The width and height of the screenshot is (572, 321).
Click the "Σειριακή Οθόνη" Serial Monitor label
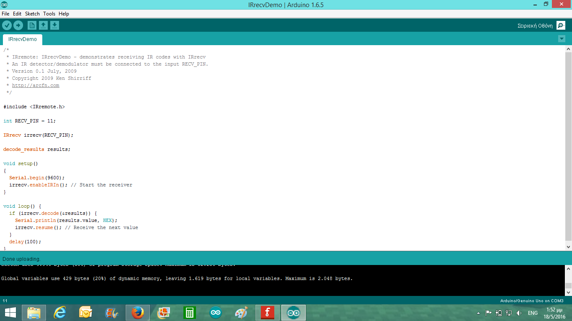tap(535, 26)
